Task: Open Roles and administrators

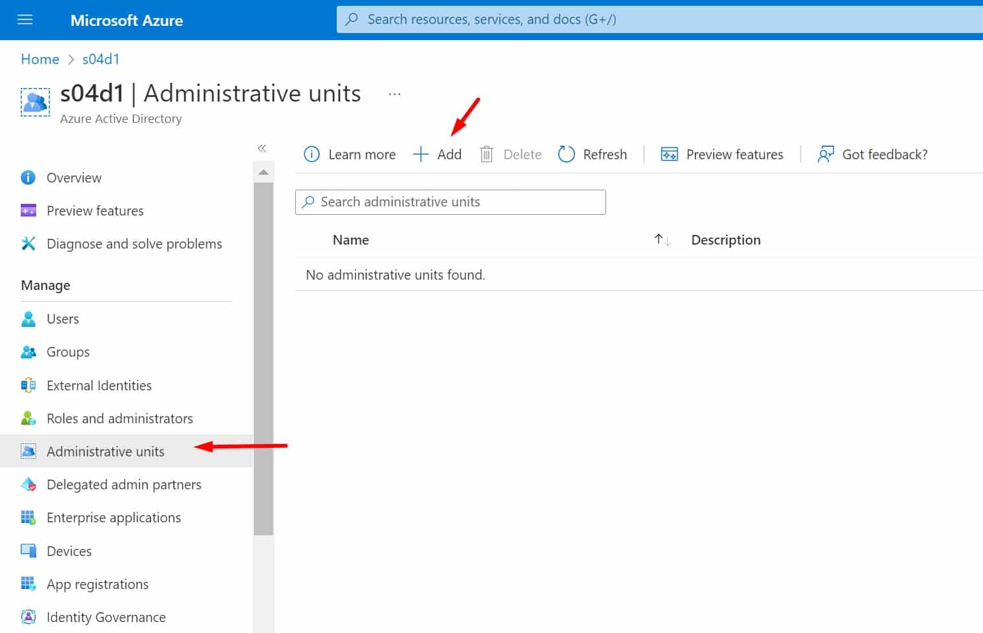Action: pos(119,418)
